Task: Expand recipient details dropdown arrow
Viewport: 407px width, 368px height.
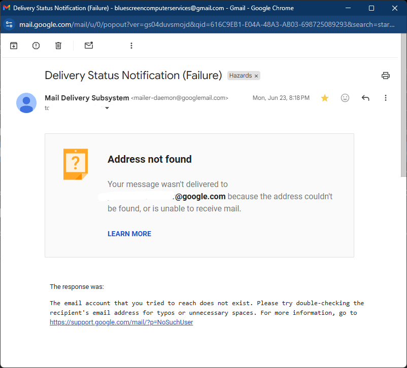Action: [107, 108]
